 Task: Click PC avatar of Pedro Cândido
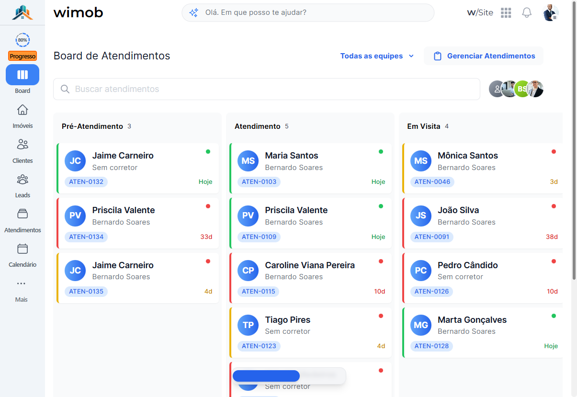pyautogui.click(x=421, y=271)
